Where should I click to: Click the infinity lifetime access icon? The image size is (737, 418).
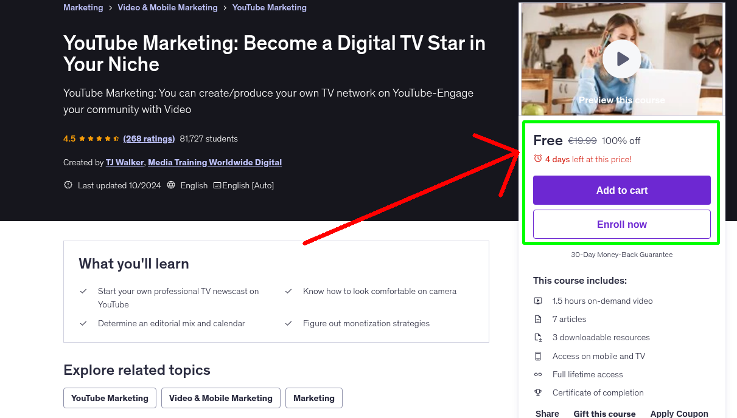539,374
